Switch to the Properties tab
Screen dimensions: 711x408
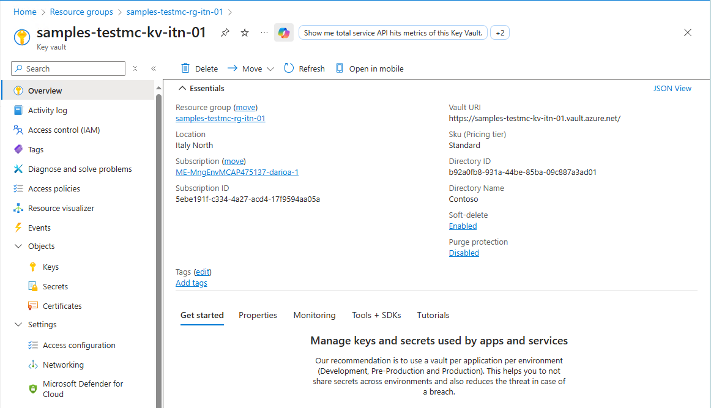258,315
